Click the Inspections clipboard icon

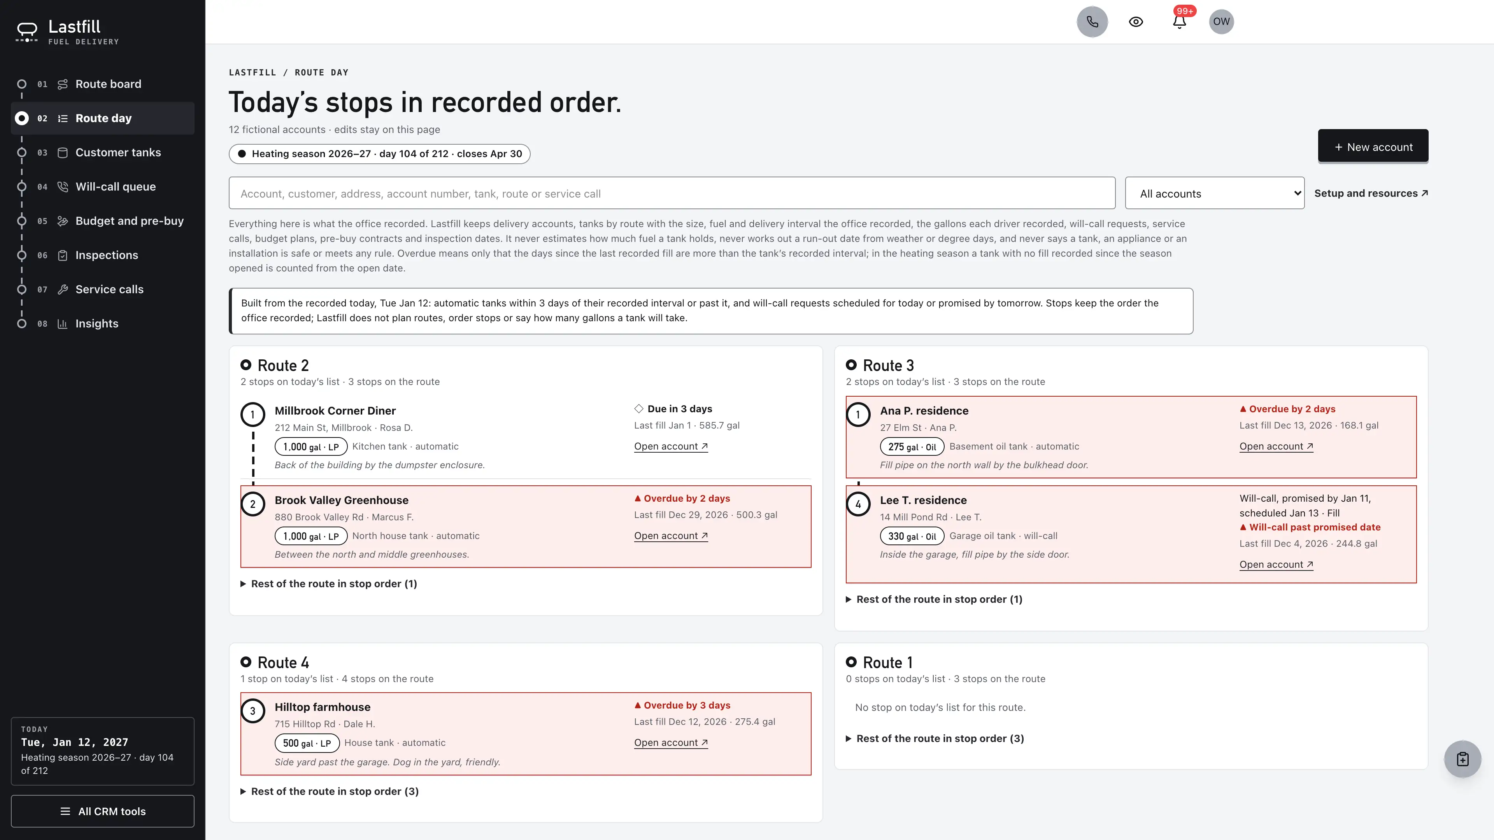click(x=63, y=255)
